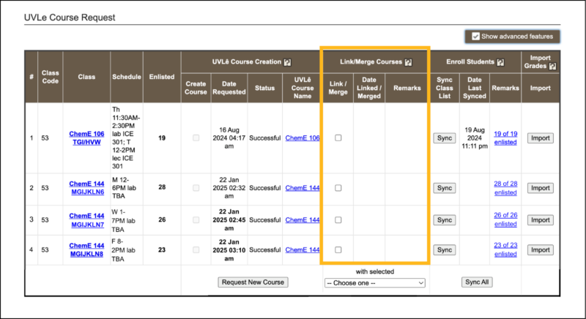The width and height of the screenshot is (586, 319).
Task: Import grades for ChemE 144 MGIJKLN7 row
Action: click(x=540, y=220)
